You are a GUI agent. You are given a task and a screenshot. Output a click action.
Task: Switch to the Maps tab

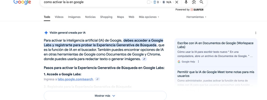pyautogui.click(x=120, y=17)
